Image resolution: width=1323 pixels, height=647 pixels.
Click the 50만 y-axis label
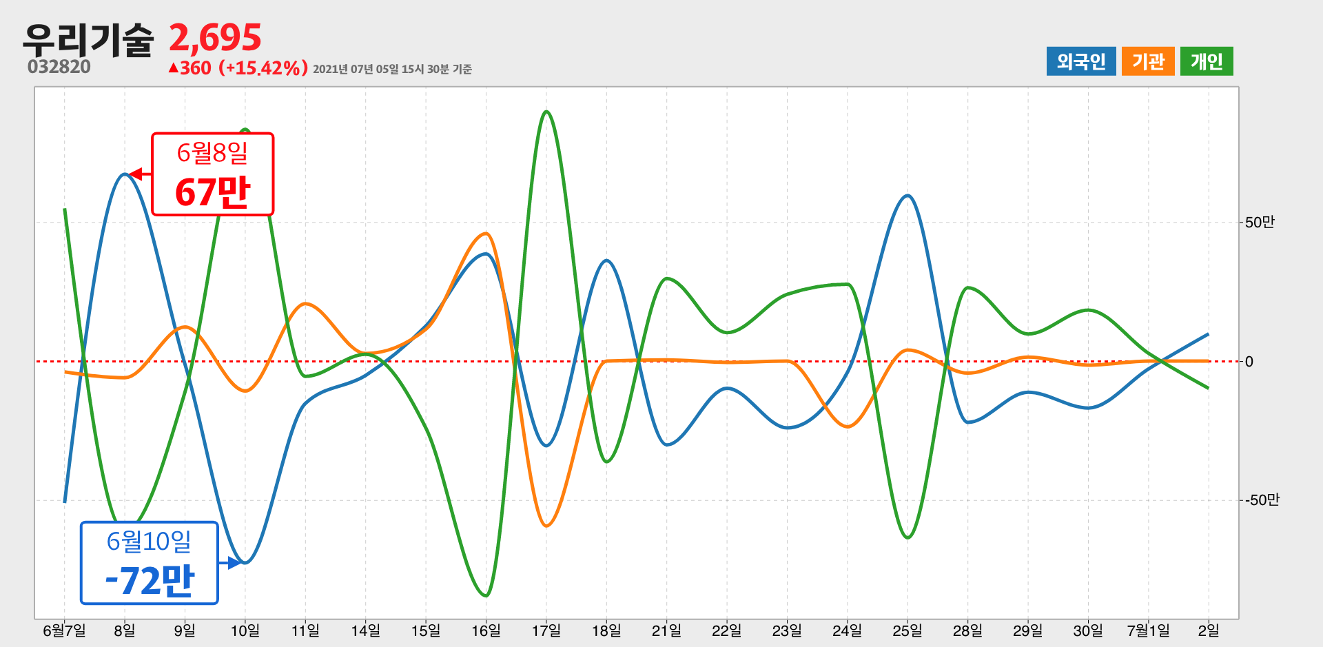pyautogui.click(x=1260, y=222)
